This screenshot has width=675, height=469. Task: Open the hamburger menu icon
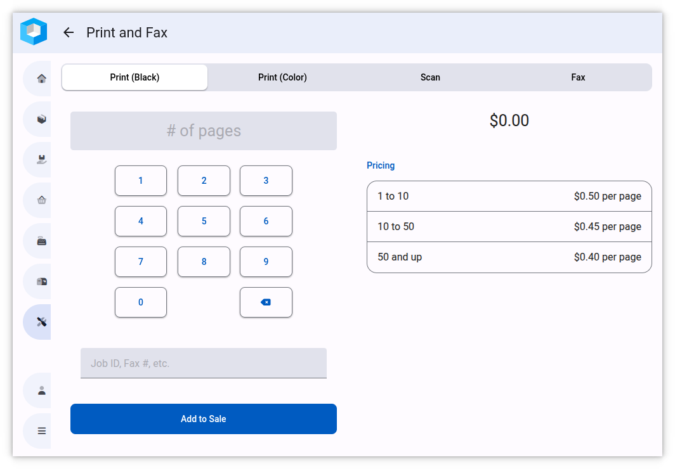click(x=42, y=431)
